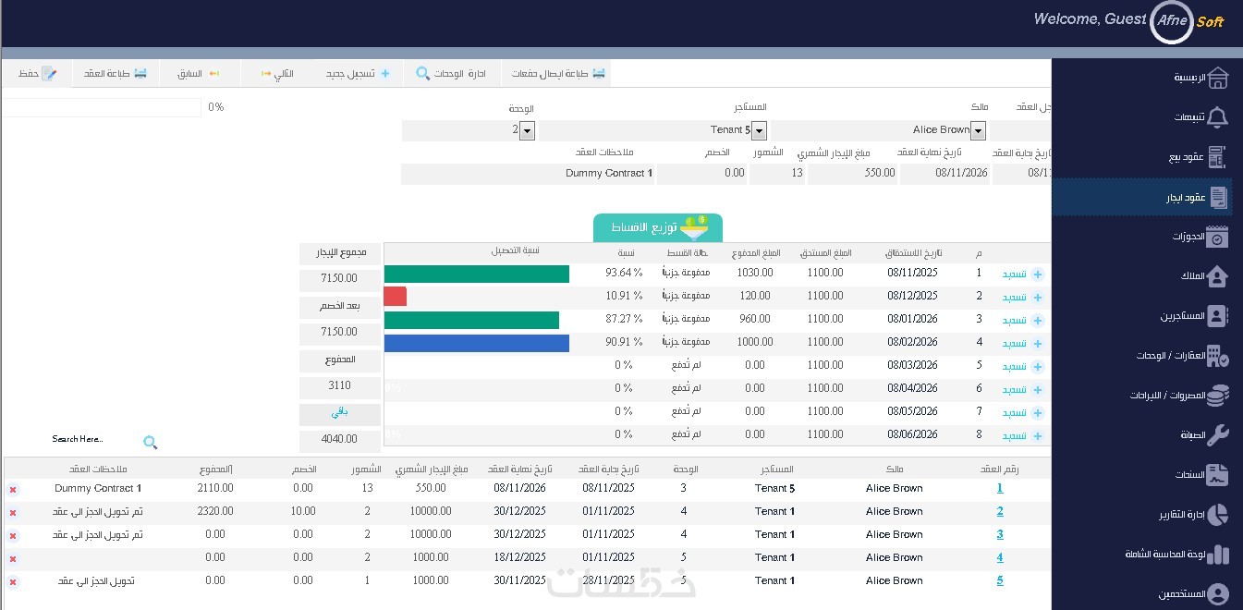This screenshot has height=610, width=1243.
Task: Open contract number 4 link
Action: 1000,557
